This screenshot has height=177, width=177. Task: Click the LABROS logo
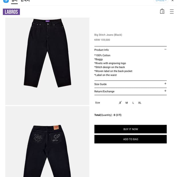[11, 12]
